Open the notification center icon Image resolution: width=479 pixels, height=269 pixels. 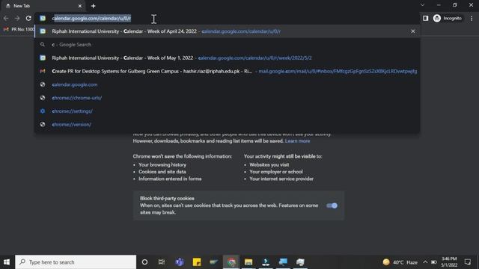[x=468, y=262]
